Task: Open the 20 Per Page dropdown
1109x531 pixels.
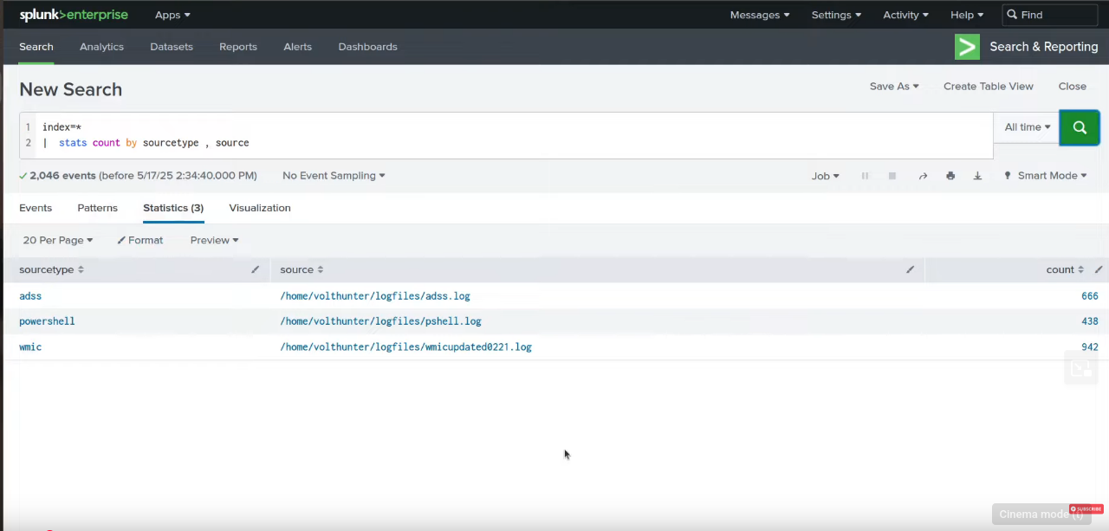Action: click(57, 240)
